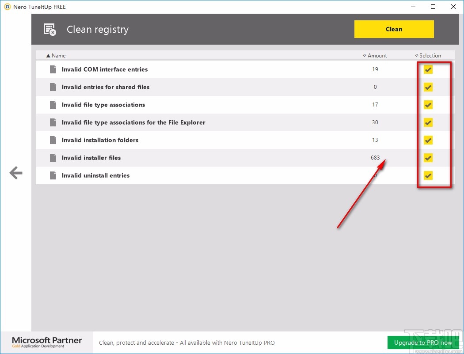Click file icon for Invalid entries for shared files
The height and width of the screenshot is (354, 464).
[53, 87]
